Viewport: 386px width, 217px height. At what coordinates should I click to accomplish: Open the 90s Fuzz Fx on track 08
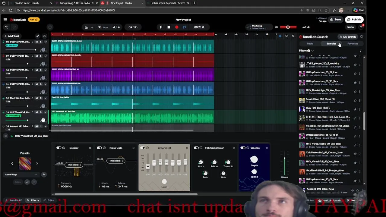(12, 45)
